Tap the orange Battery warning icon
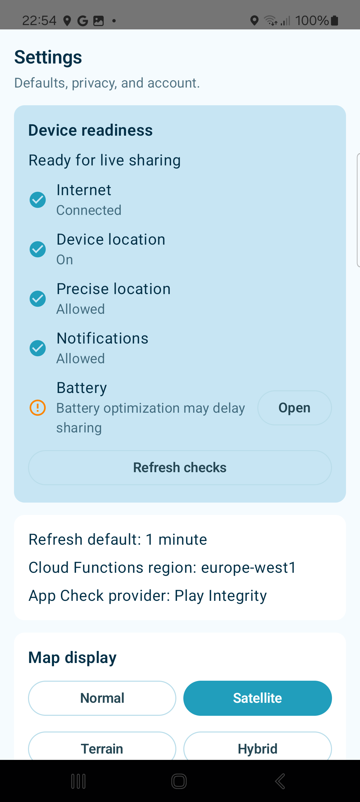Viewport: 360px width, 802px height. click(38, 408)
